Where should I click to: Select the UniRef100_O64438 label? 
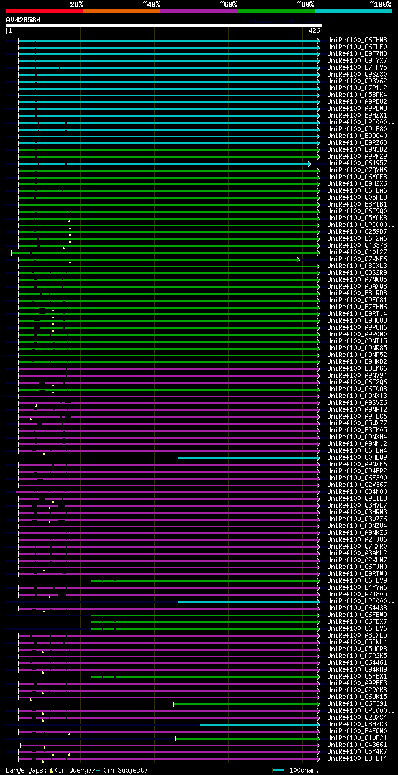tap(357, 608)
